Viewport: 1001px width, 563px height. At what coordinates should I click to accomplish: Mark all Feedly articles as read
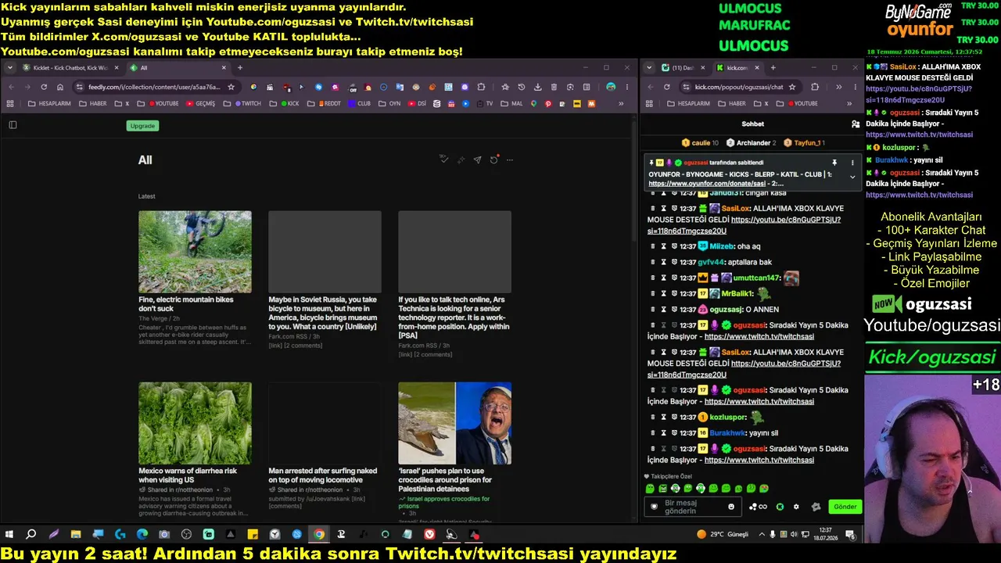tap(444, 160)
